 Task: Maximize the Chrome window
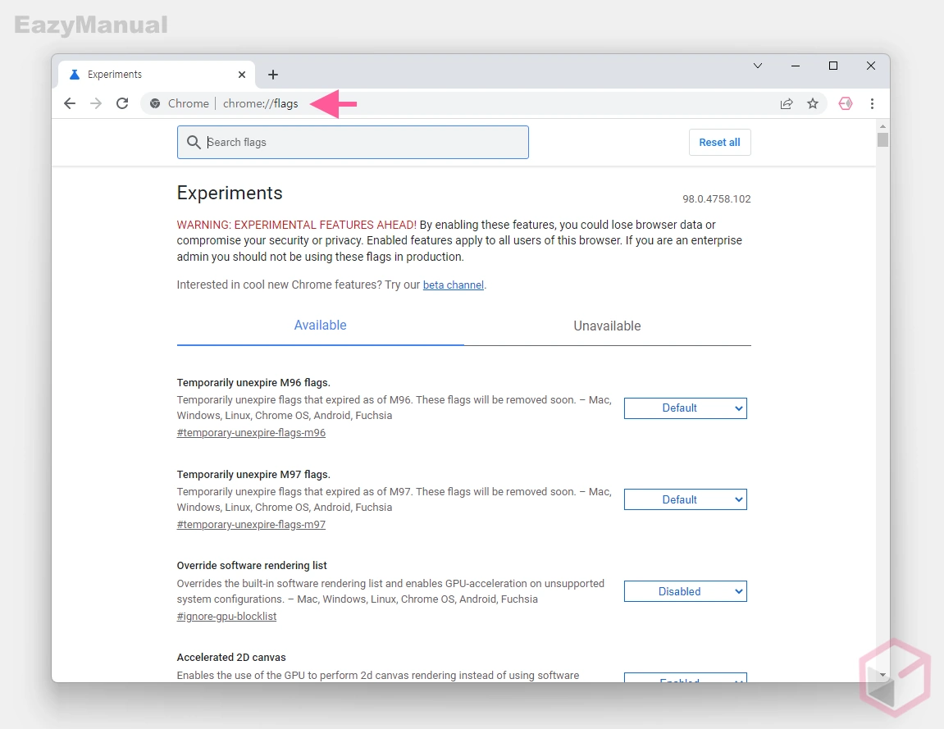(833, 66)
